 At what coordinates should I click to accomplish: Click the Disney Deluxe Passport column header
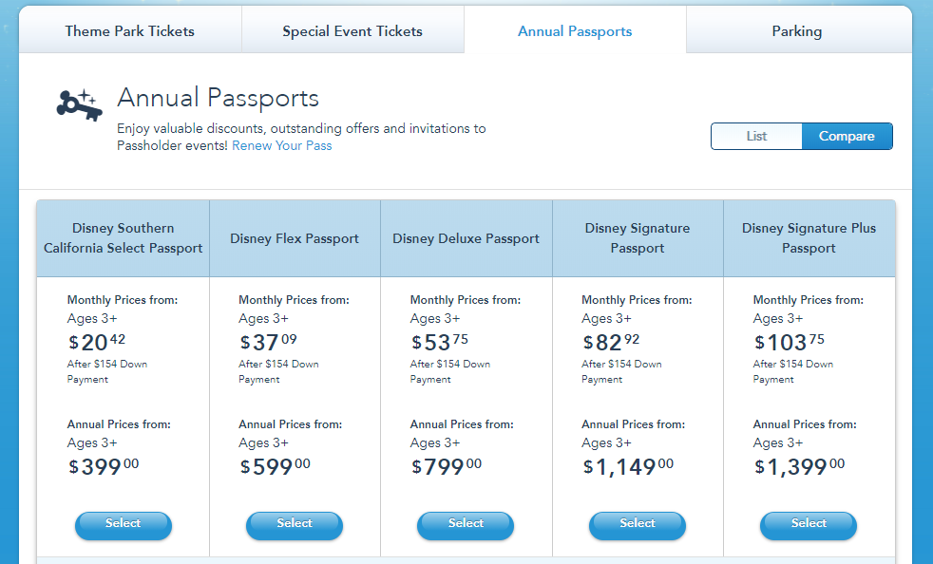tap(466, 238)
